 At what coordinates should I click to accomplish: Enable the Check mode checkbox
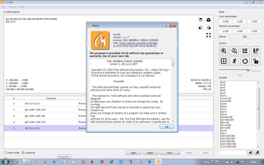click(5, 153)
